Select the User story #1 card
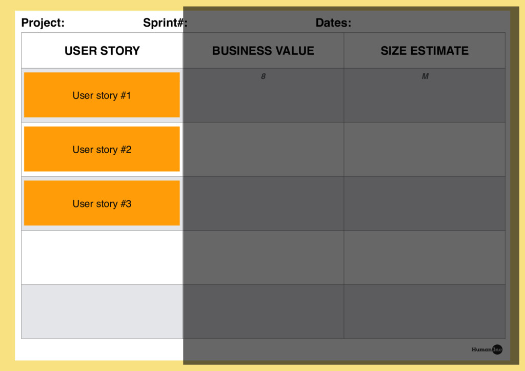 [102, 95]
